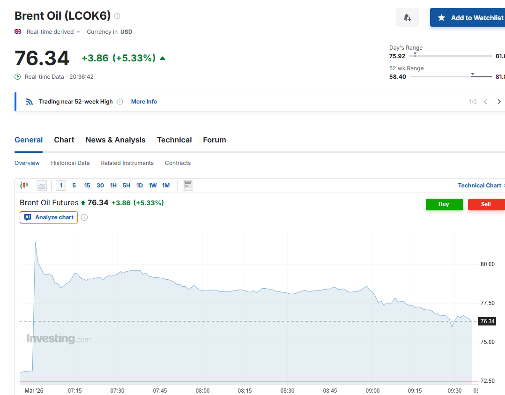Select the 1H interval
This screenshot has width=505, height=395.
click(x=113, y=186)
